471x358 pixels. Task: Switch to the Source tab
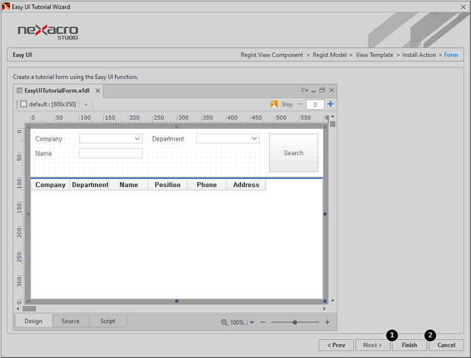(x=70, y=321)
